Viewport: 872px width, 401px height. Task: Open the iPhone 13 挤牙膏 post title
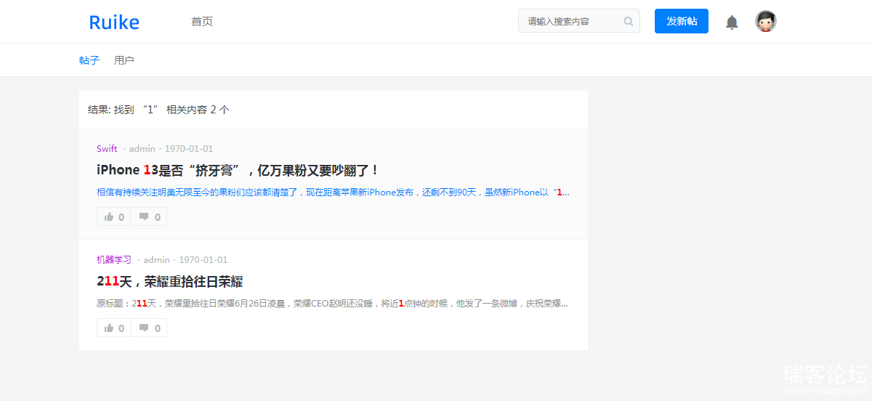tap(238, 170)
